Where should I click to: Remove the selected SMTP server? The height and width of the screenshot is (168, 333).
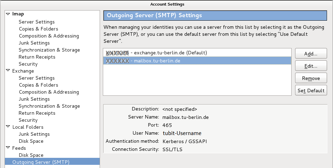click(311, 78)
